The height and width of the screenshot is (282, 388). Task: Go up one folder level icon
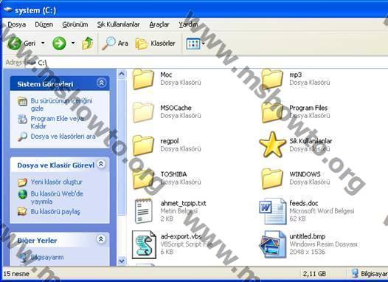click(x=88, y=44)
